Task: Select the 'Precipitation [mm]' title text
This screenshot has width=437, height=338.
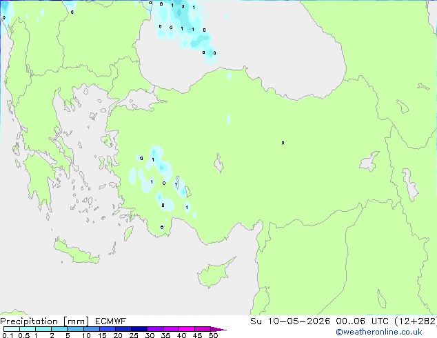Action: pos(45,321)
